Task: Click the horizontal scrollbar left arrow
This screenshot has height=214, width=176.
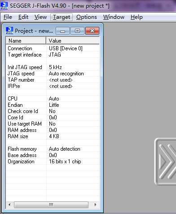Action: 9,205
